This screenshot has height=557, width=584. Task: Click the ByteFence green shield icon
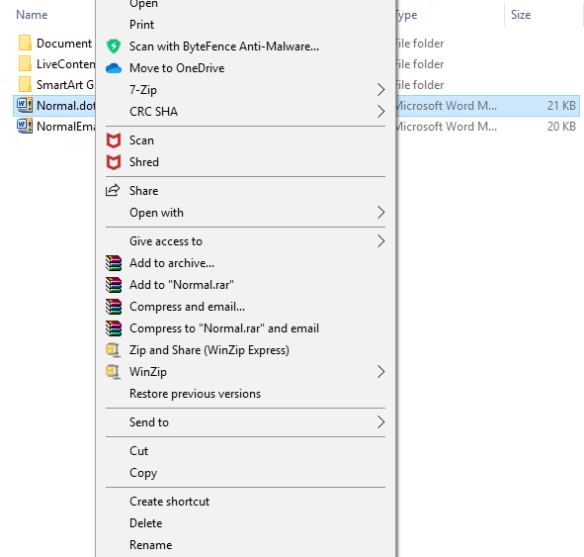click(x=114, y=46)
